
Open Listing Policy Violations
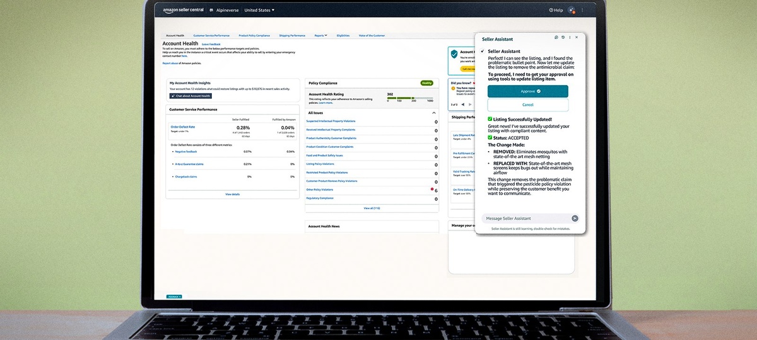(x=320, y=164)
